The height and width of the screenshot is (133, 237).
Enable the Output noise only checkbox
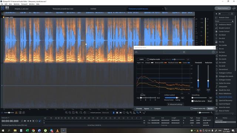(x=191, y=108)
